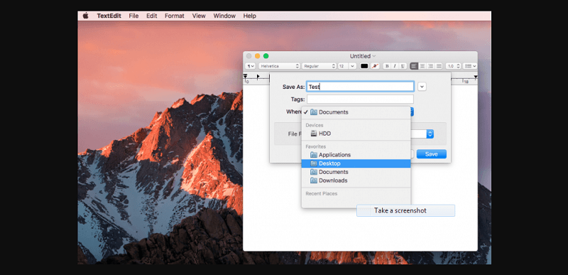Screen dimensions: 568x275
Task: Align text to the left
Action: (414, 66)
